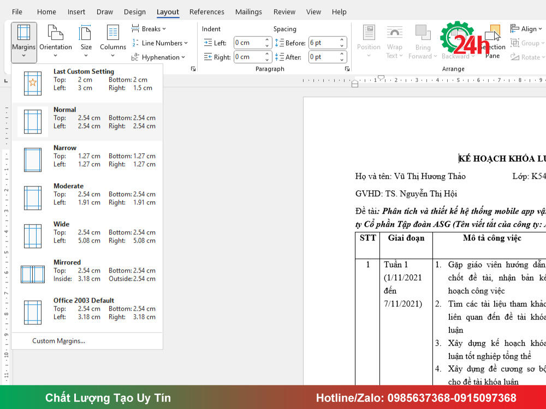Click the spacing after icon
Screen dimensions: 546x409
pyautogui.click(x=279, y=57)
